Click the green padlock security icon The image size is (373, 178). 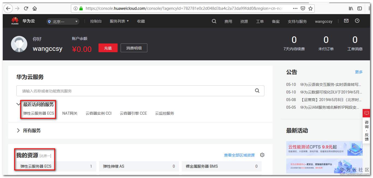coord(81,8)
